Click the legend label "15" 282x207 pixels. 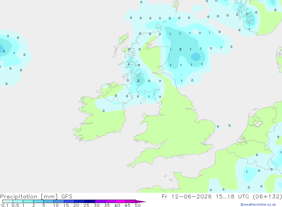point(66,205)
